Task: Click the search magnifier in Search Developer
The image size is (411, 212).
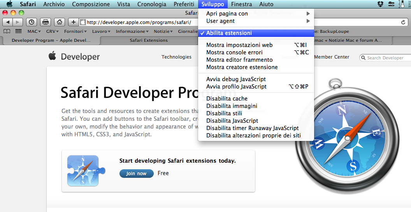Action: (363, 58)
